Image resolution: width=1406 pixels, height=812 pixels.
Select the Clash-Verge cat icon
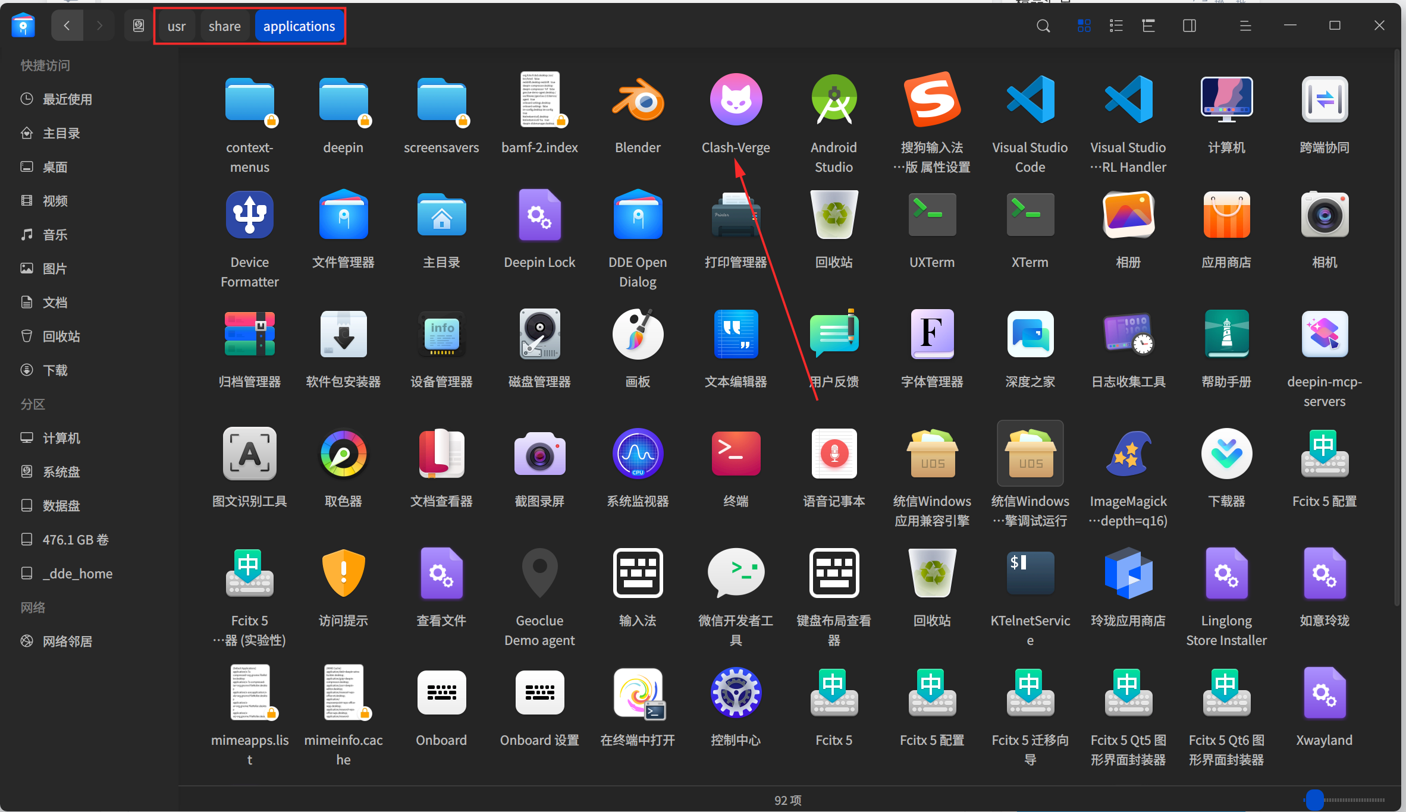tap(736, 100)
